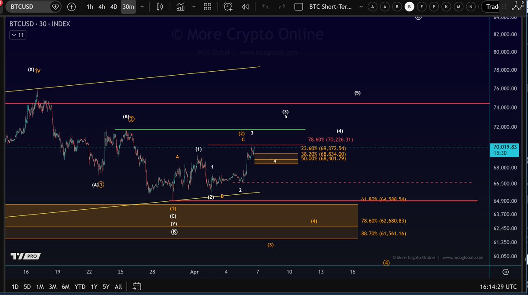Start bar replay with the rewind icon
Viewport: 528px width, 295px height.
click(245, 7)
